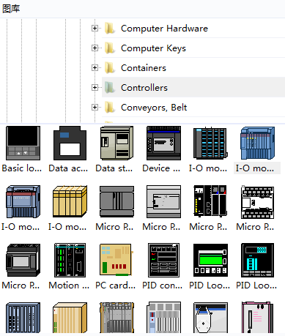Pick the white outlined Micro P... symbol

coord(257,201)
